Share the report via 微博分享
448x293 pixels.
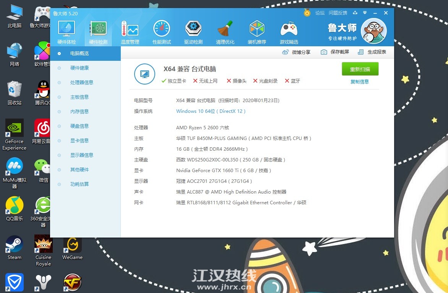296,52
